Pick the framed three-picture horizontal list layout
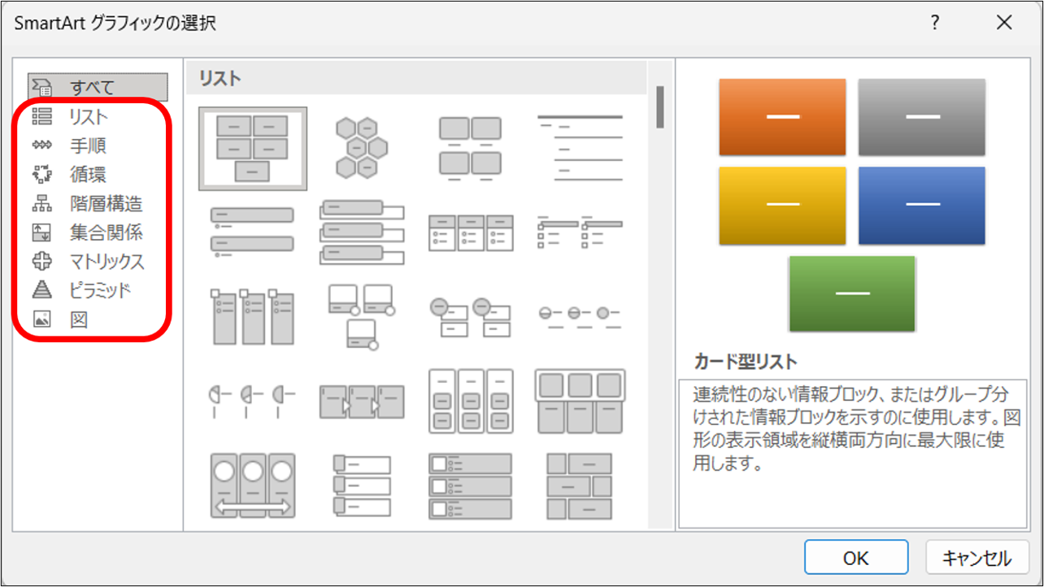The image size is (1044, 587). [579, 401]
